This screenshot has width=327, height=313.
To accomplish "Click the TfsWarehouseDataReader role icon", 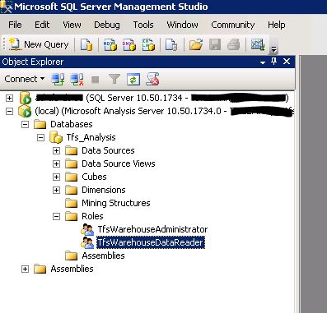I will (87, 242).
